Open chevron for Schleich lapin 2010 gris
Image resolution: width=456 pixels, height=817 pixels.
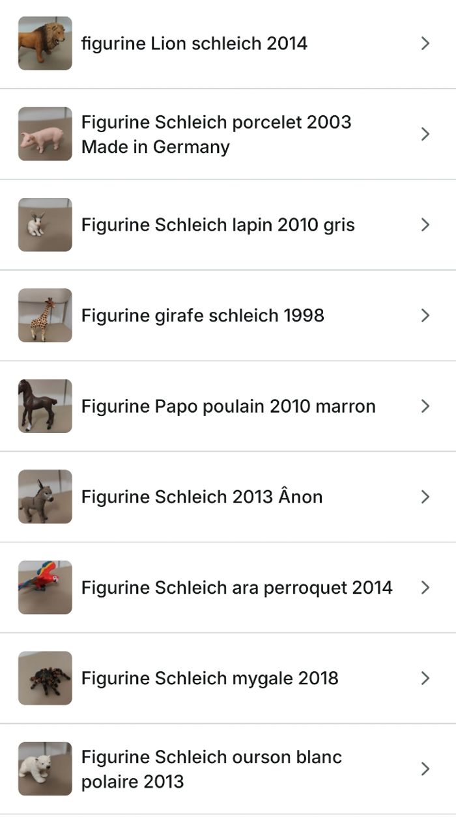click(x=425, y=225)
